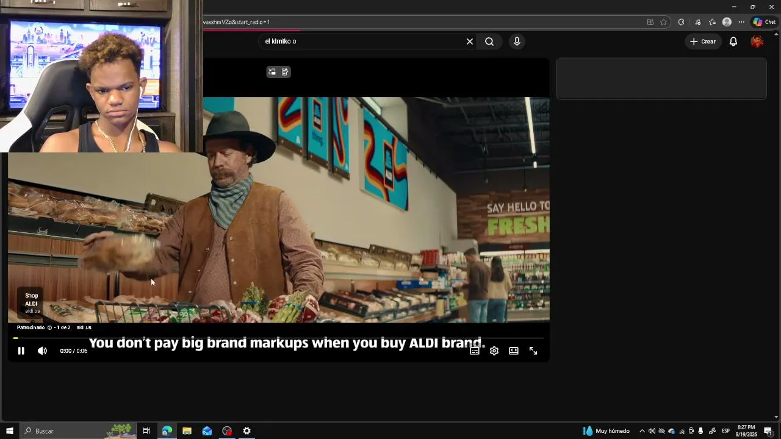
Task: Click the transcript note icon above the video
Action: (285, 72)
